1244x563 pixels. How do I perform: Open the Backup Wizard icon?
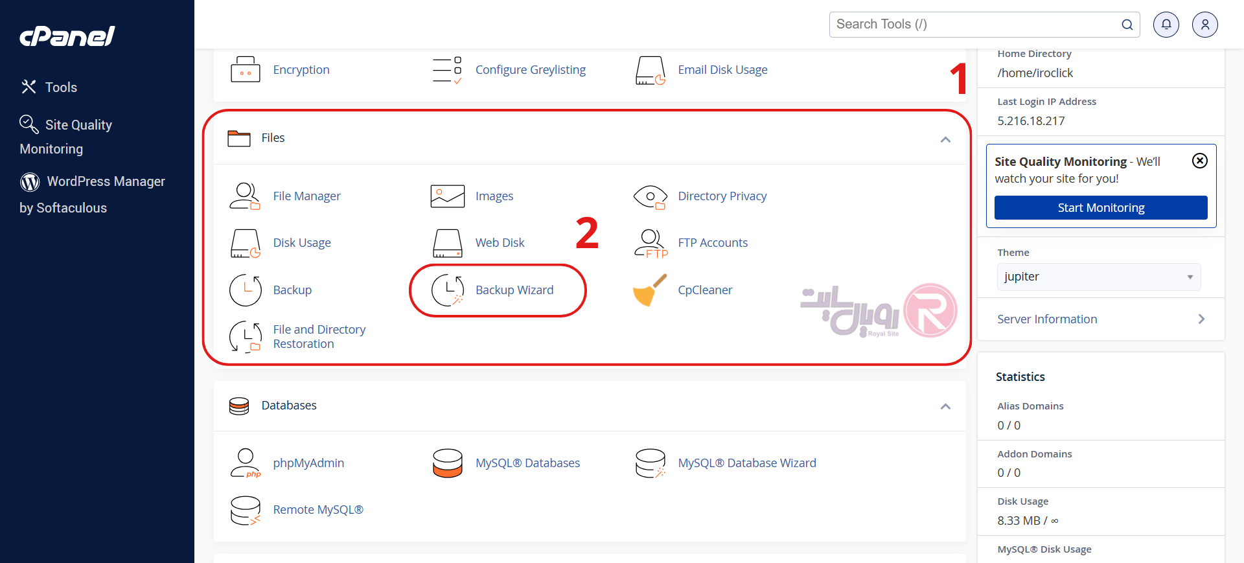pos(448,290)
